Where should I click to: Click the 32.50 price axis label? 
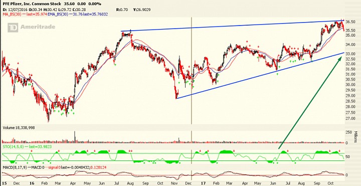tap(350, 59)
